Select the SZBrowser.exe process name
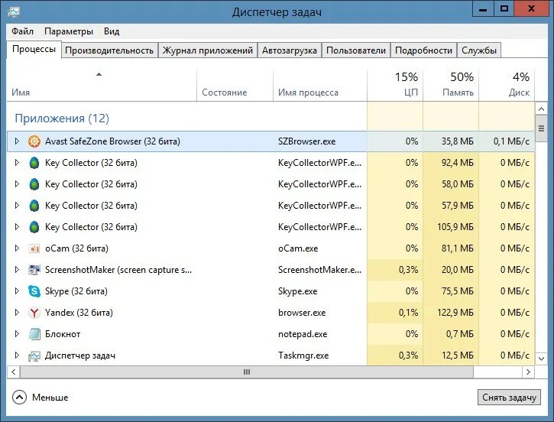 coord(306,141)
